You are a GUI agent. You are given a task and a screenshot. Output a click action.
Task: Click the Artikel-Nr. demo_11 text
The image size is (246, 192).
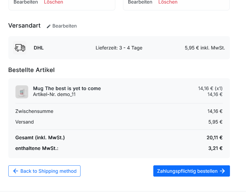[x=54, y=94]
